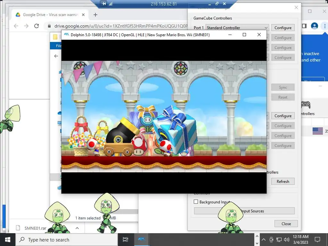Click the taskbar search box
Image resolution: width=328 pixels, height=246 pixels.
[x=67, y=240]
